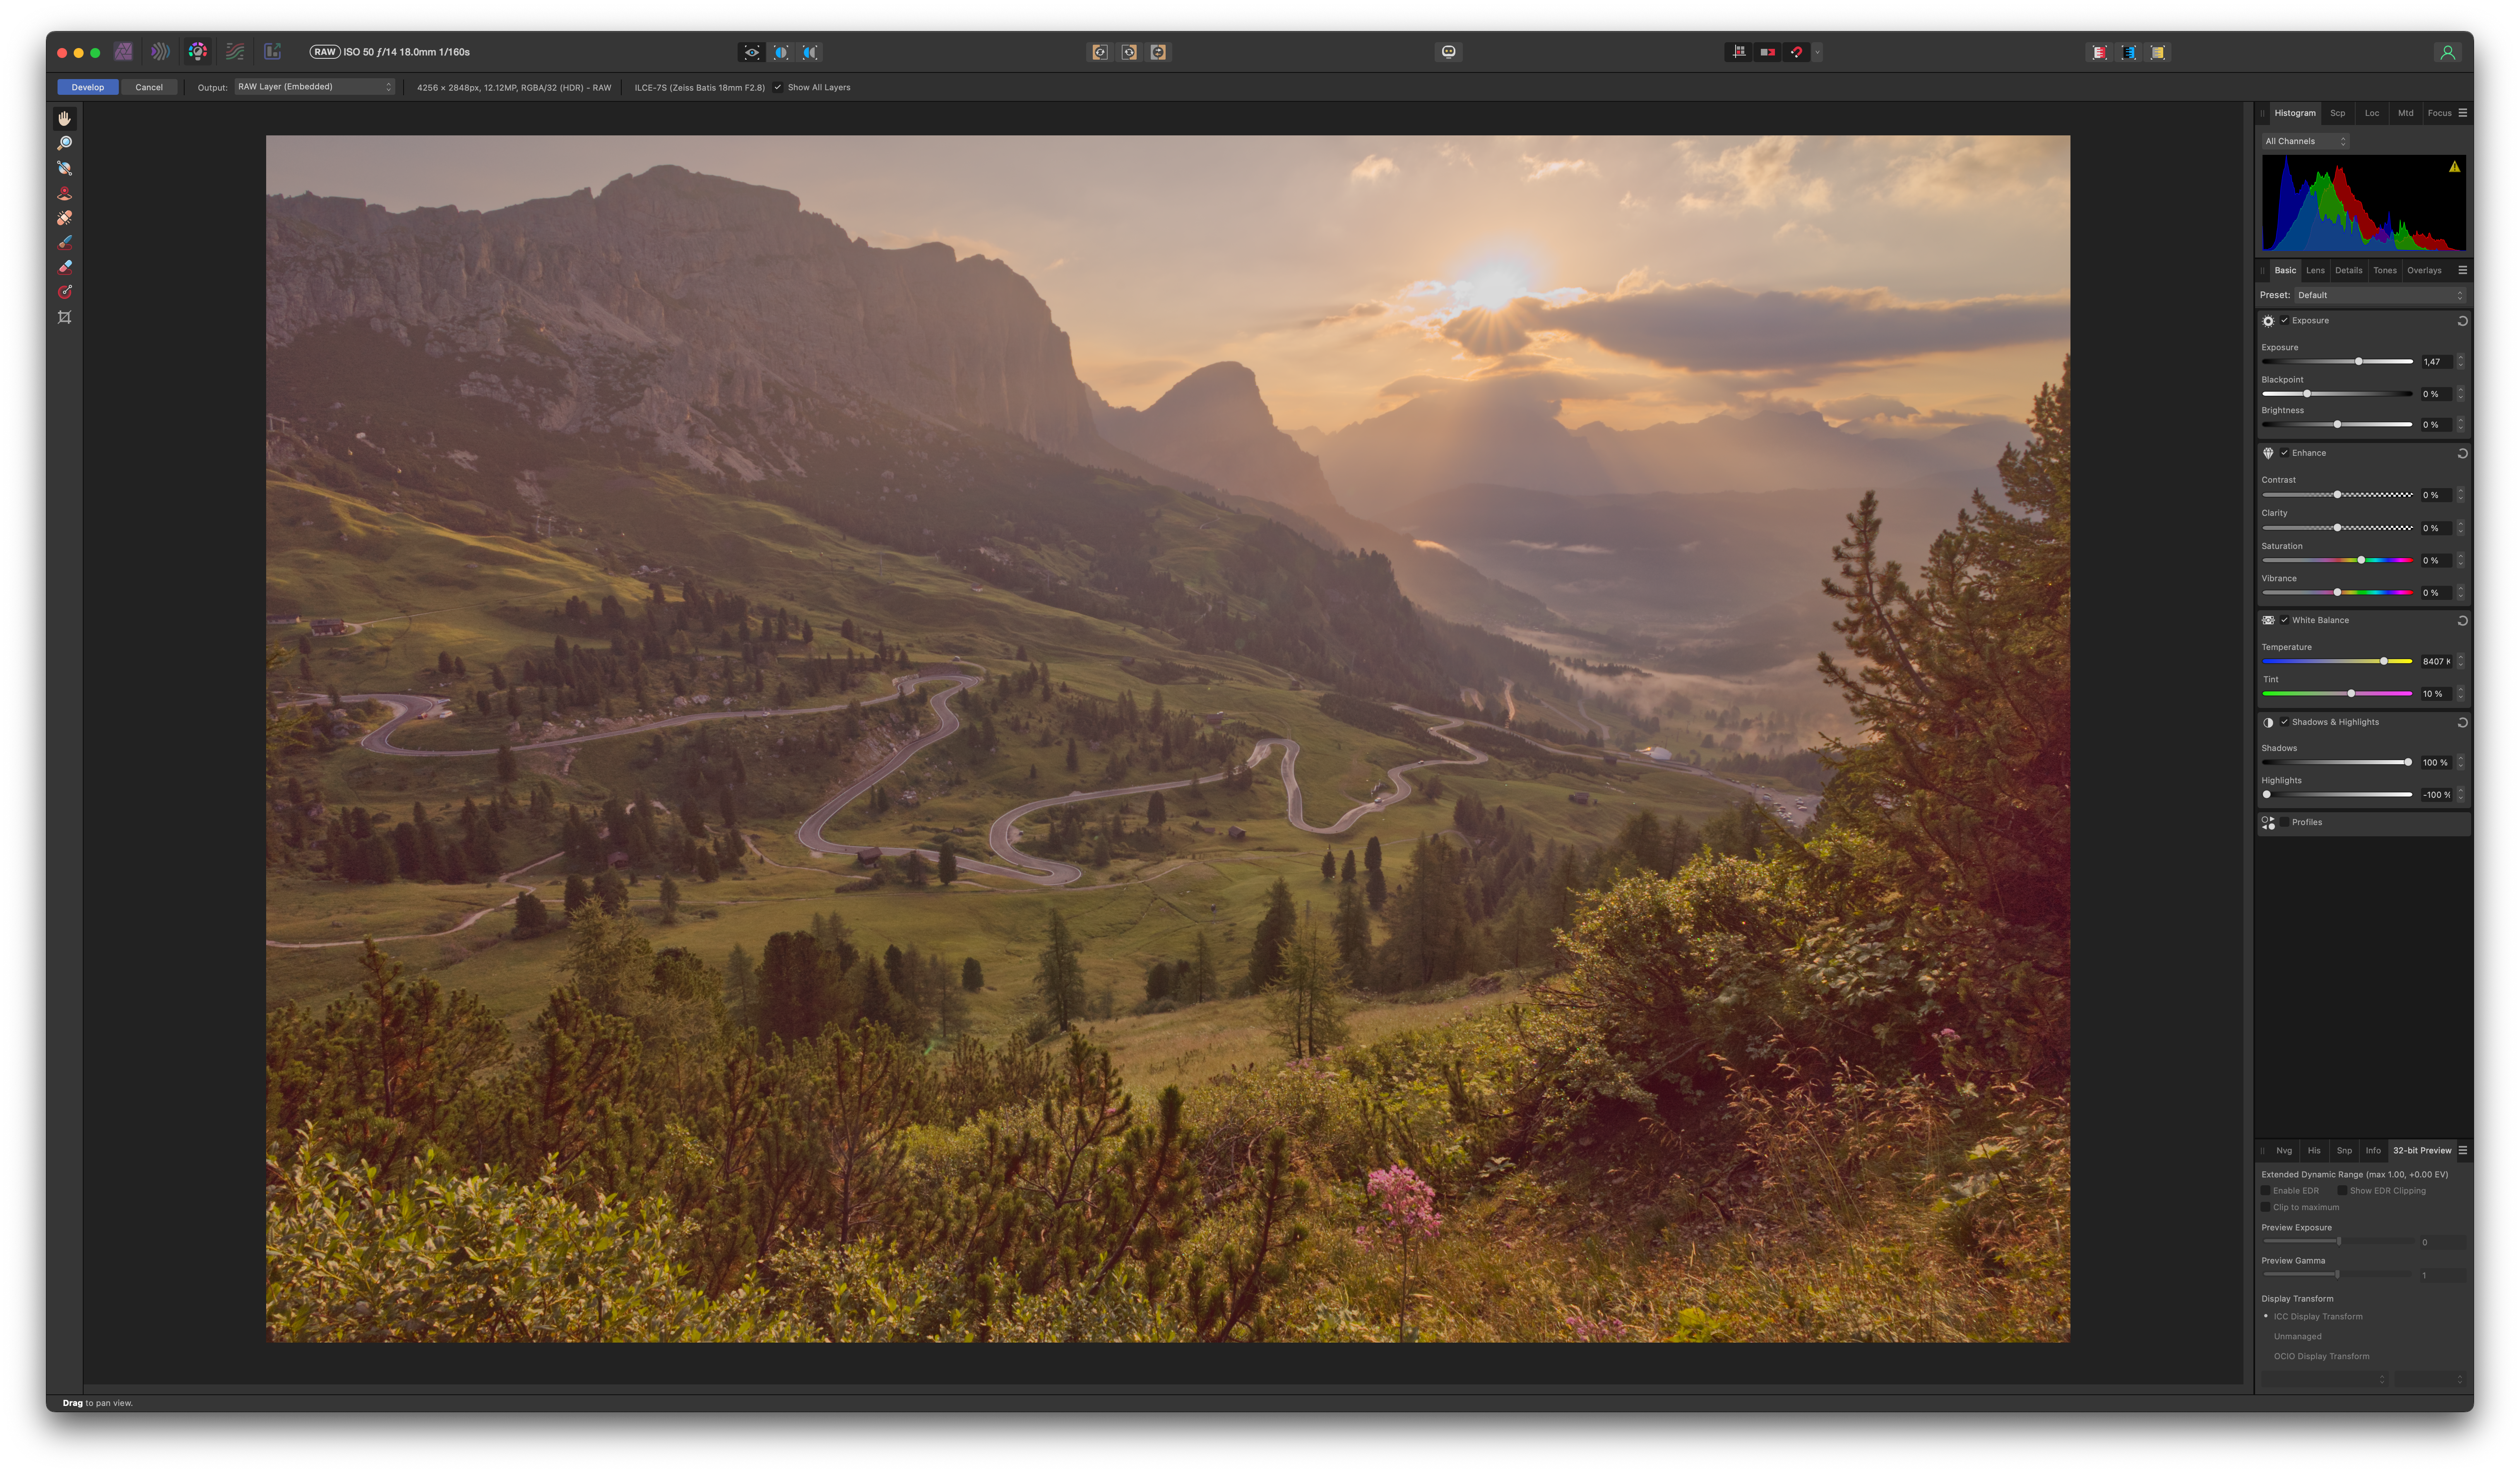Open the All Channels histogram dropdown
This screenshot has width=2520, height=1473.
2305,141
